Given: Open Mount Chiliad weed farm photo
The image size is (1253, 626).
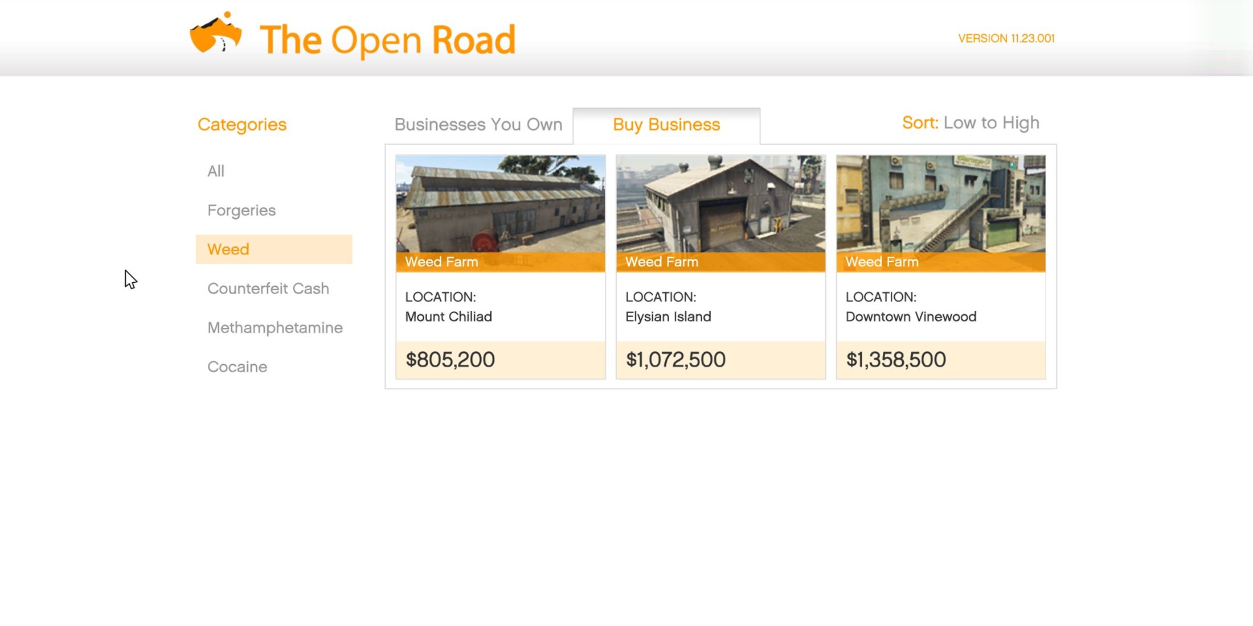Looking at the screenshot, I should pyautogui.click(x=501, y=204).
